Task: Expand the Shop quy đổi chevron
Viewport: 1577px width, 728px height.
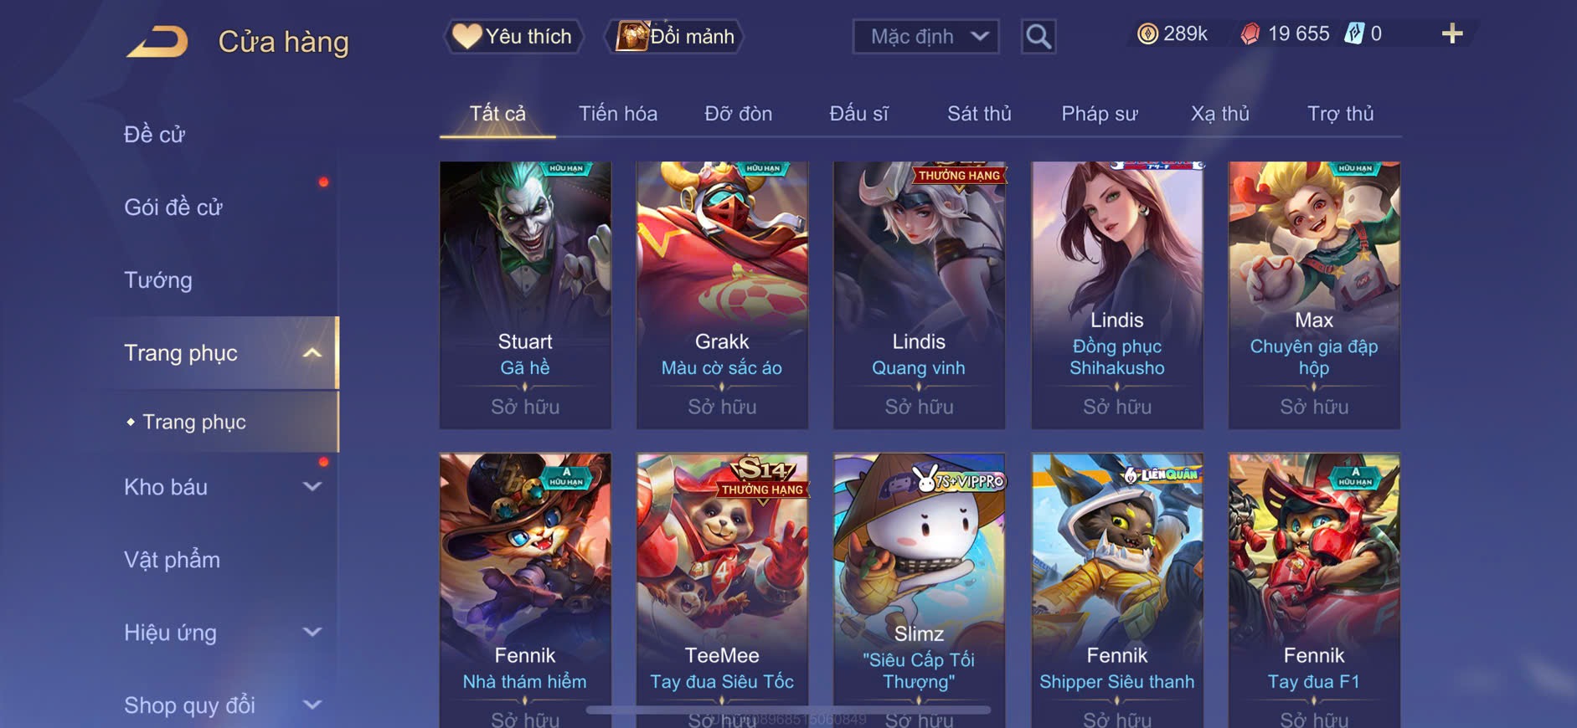Action: point(312,705)
